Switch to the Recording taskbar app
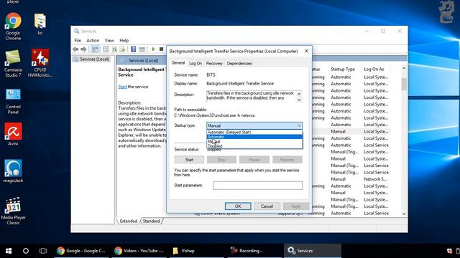The image size is (460, 258). click(255, 251)
